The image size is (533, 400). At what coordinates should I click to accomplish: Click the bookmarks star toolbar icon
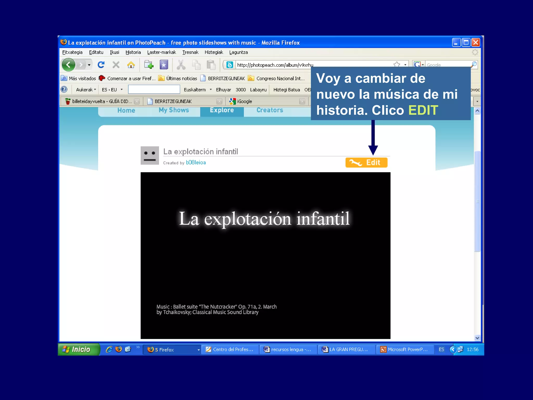pyautogui.click(x=164, y=65)
